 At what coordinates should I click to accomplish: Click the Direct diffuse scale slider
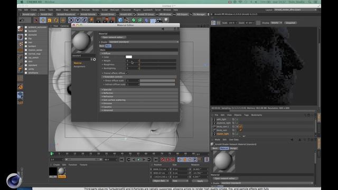tap(157, 81)
